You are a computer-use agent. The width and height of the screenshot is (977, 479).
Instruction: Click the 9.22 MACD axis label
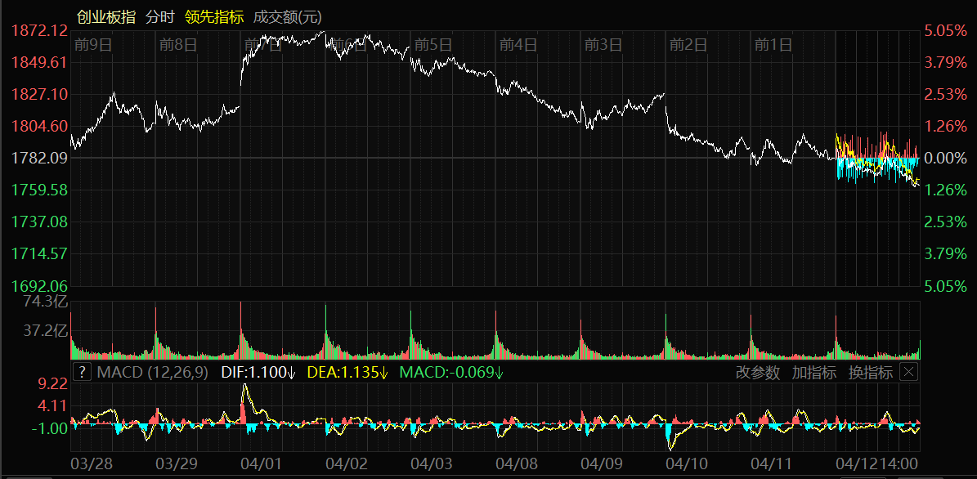tap(53, 384)
